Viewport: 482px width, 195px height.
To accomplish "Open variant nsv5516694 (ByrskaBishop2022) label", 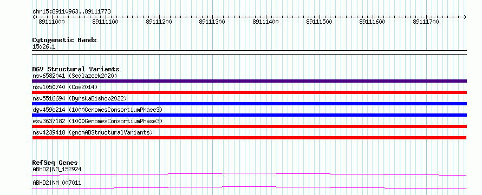I will coord(80,98).
